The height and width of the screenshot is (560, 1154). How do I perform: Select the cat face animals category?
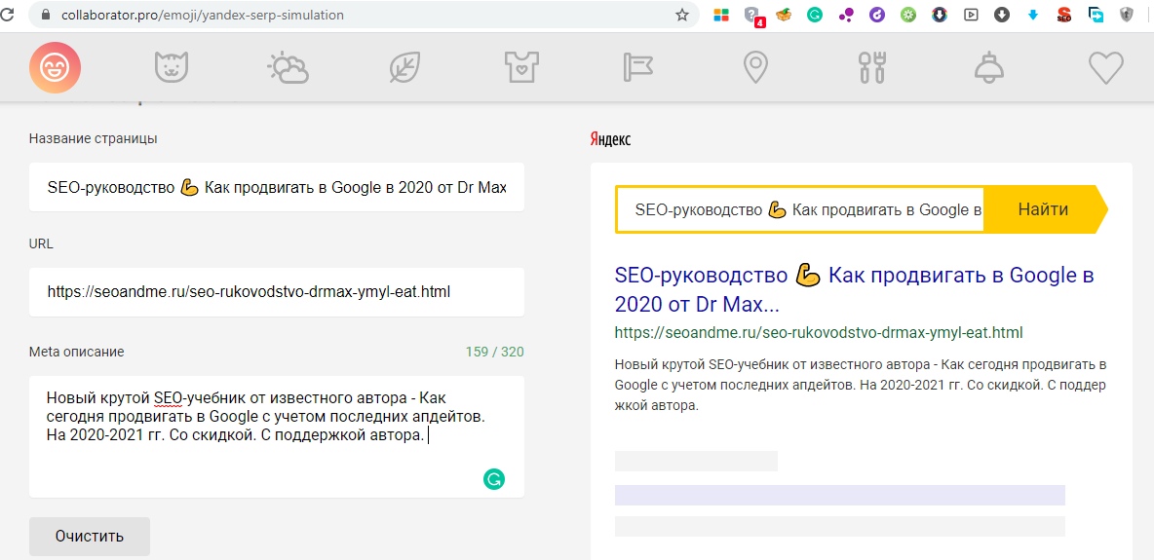tap(172, 68)
